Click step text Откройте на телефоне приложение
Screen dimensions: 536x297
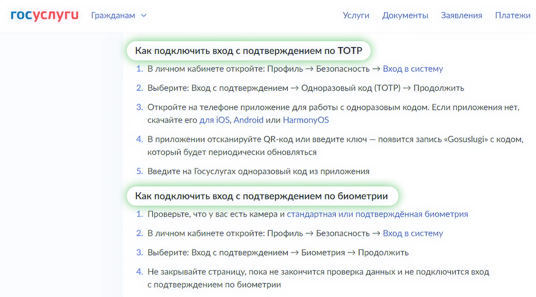tap(334, 114)
